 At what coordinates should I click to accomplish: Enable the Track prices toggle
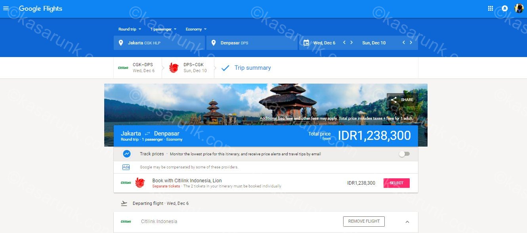point(404,154)
